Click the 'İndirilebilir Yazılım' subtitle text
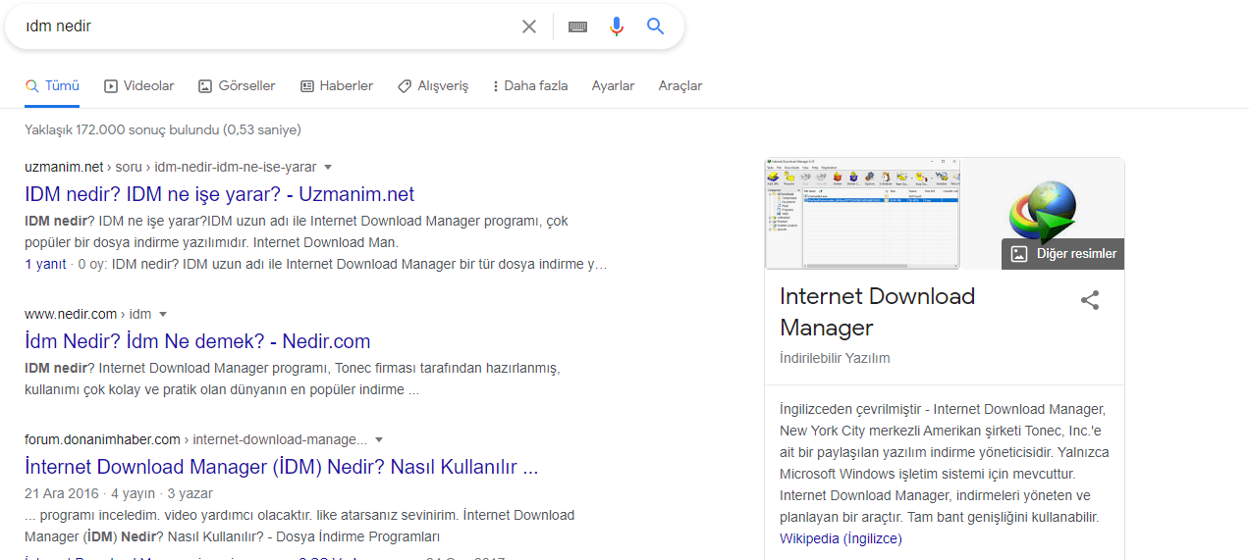 pos(835,358)
